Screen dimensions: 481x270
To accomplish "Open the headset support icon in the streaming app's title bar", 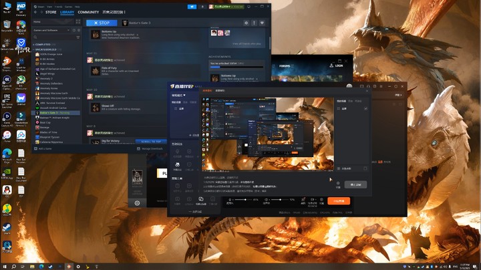I will coord(368,86).
